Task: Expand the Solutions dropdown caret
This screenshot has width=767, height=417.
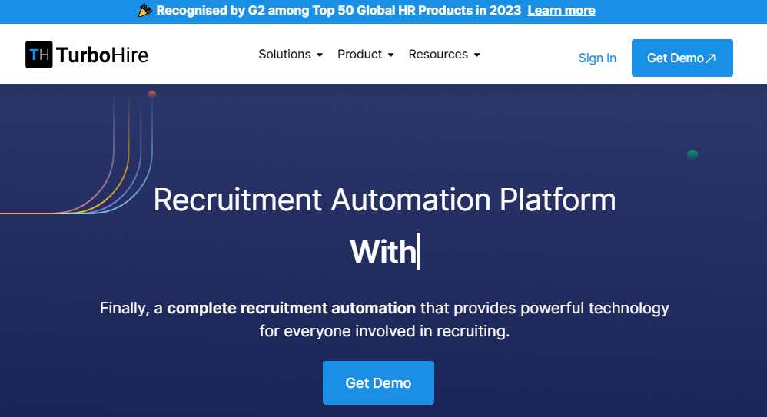Action: [320, 55]
